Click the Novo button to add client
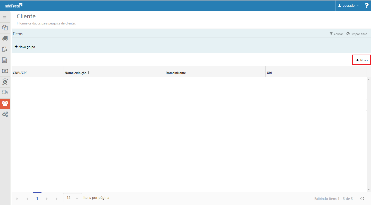 click(361, 60)
